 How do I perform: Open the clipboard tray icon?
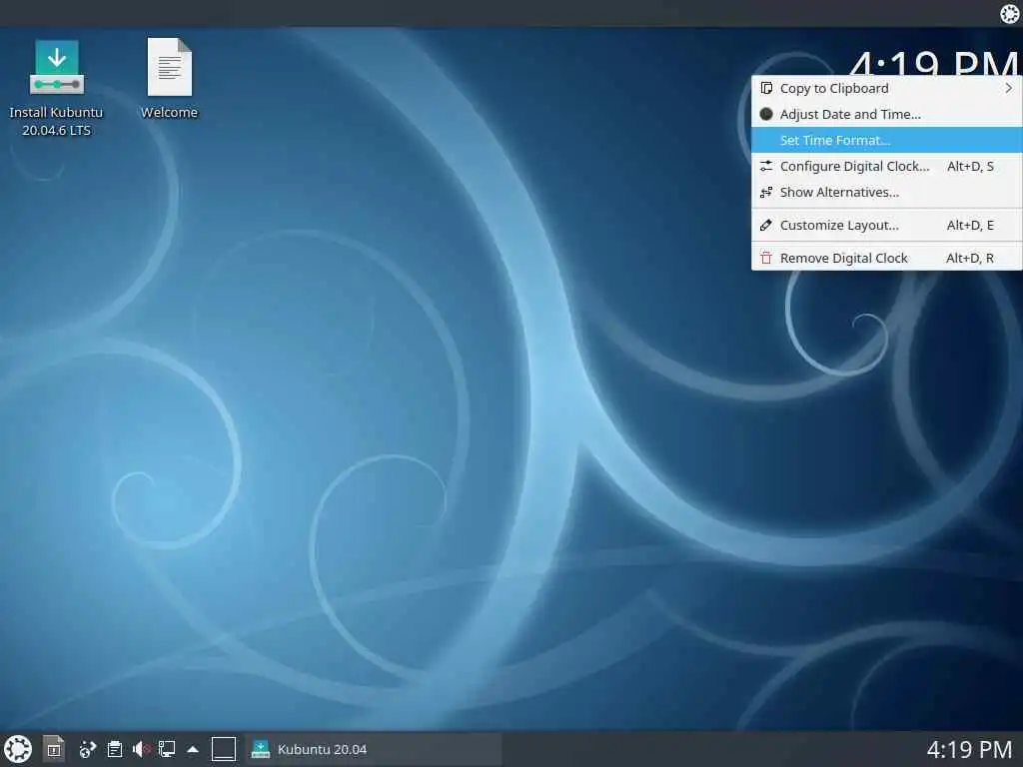[115, 749]
